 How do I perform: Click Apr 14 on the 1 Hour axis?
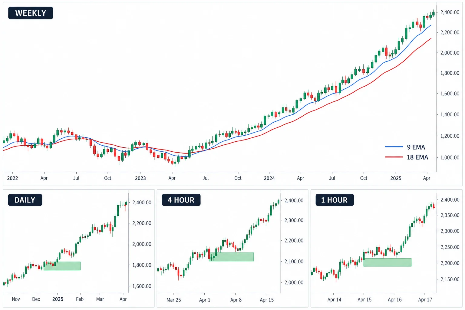[334, 299]
